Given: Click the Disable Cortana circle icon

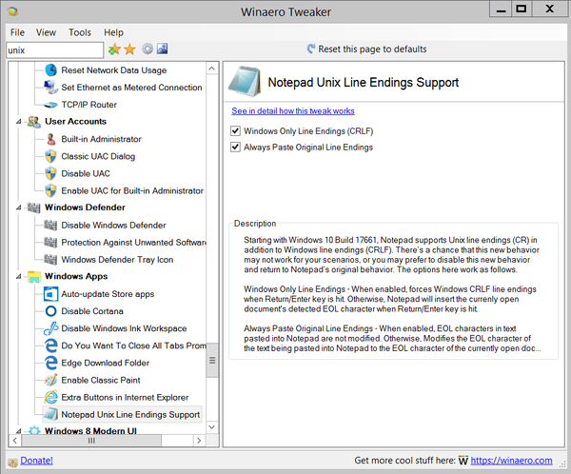Looking at the screenshot, I should click(x=50, y=311).
